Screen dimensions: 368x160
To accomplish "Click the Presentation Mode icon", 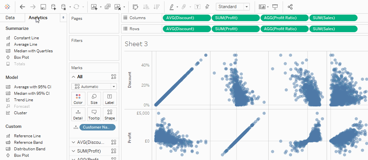I will click(x=275, y=7).
